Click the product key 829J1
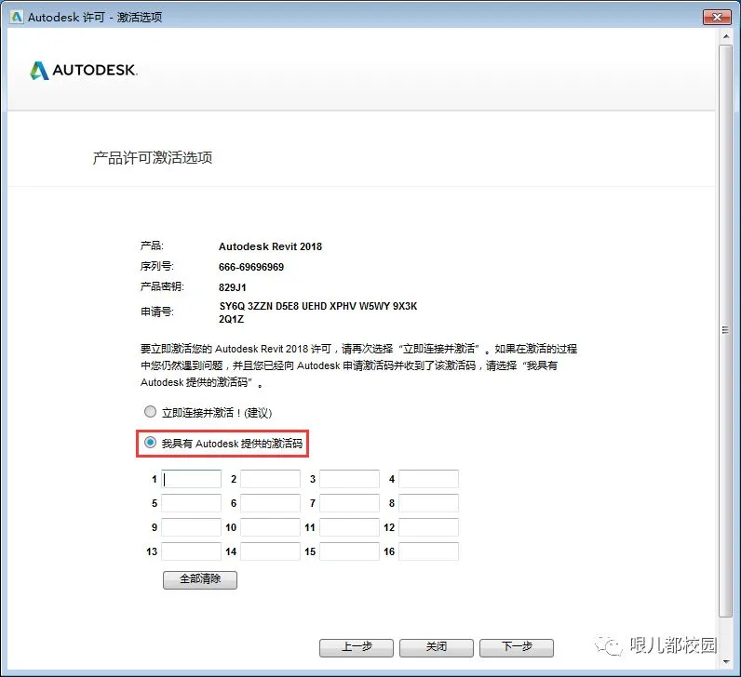This screenshot has height=677, width=741. coord(232,287)
